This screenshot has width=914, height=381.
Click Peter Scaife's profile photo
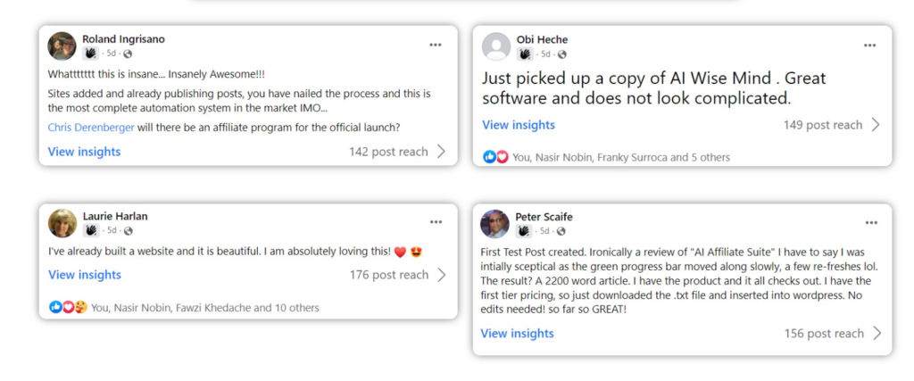(x=494, y=224)
